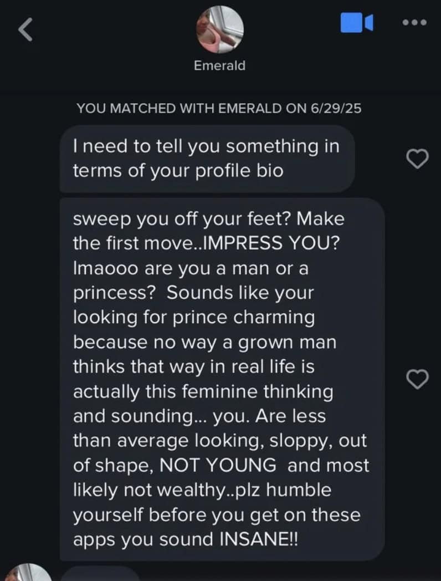Tap "sweep you off your feet?" text
441x581 pixels.
tap(182, 218)
